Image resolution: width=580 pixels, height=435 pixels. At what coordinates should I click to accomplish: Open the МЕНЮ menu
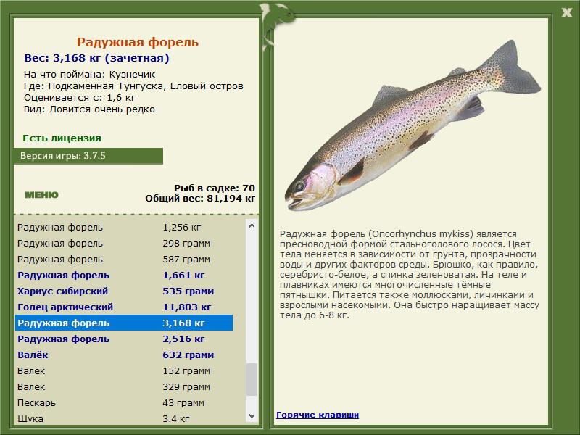[41, 195]
